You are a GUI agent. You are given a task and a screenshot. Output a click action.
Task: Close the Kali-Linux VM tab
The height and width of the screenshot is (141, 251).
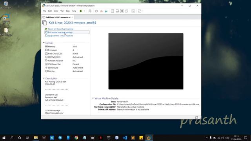click(73, 17)
